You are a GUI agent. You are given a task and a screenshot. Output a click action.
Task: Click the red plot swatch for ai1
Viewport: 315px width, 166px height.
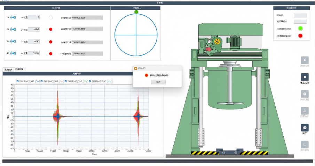point(62,81)
